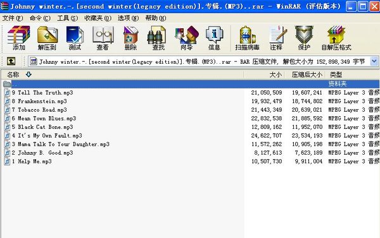Screen dimensions: 380x238
Task: Select file name 3 Mama Talk To Your Daughter.mp3
Action: (x=61, y=144)
